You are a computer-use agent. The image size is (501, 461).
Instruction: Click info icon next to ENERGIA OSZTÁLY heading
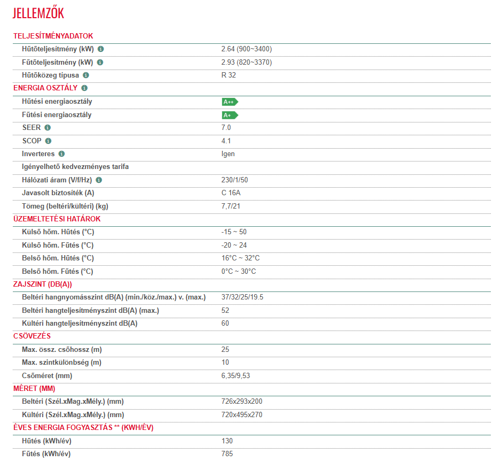click(84, 88)
